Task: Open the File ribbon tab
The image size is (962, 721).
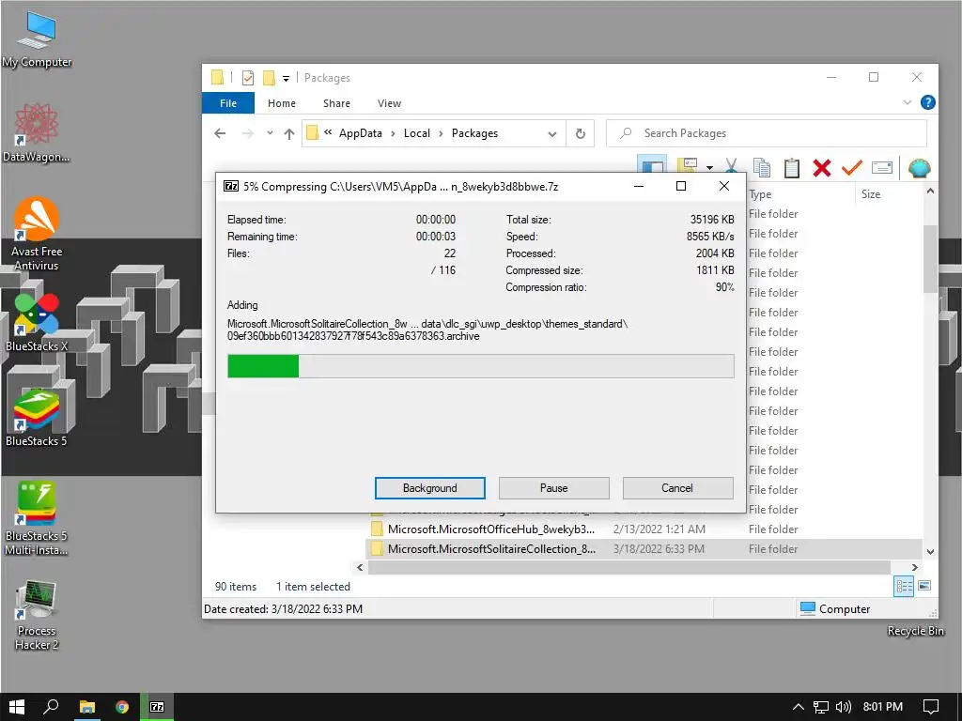Action: (228, 103)
